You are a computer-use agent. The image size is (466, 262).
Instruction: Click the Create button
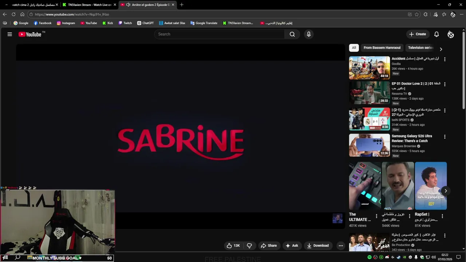click(x=417, y=34)
